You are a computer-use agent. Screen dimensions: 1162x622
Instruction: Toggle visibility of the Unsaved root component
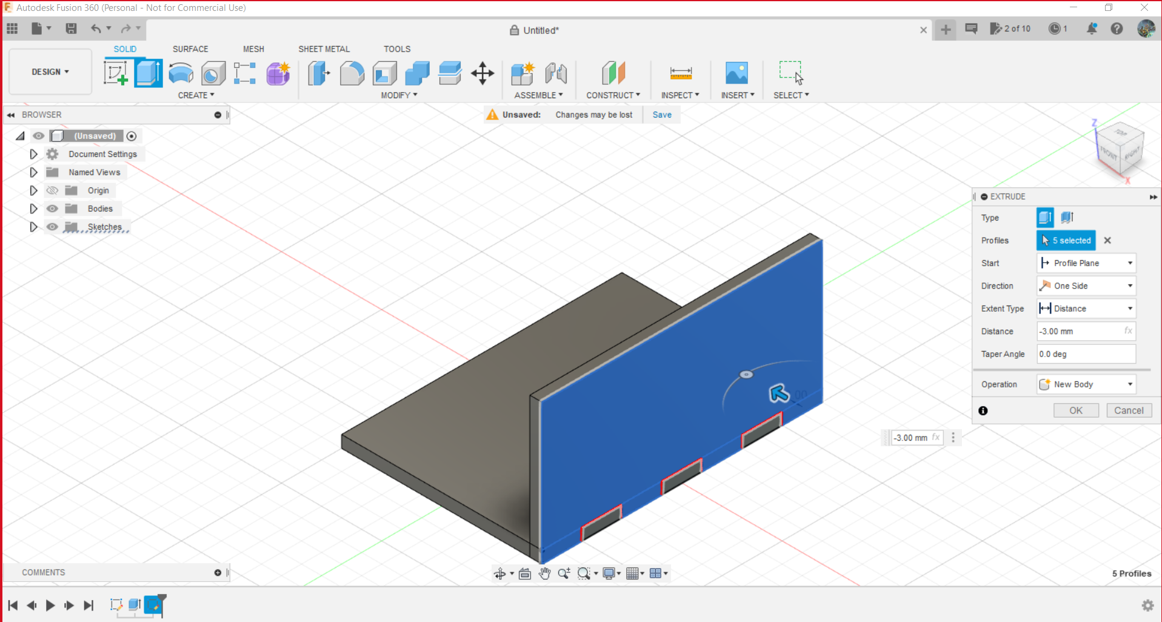click(x=38, y=136)
